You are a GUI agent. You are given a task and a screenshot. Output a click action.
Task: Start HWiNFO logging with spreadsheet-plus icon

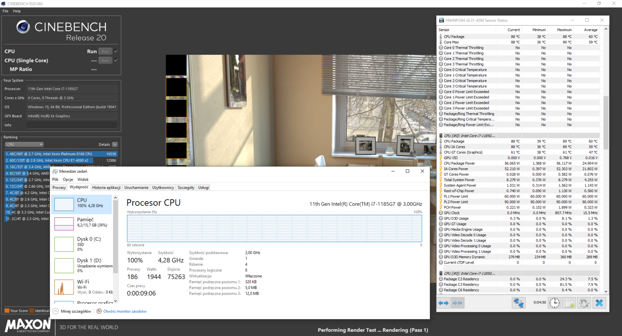pos(570,303)
